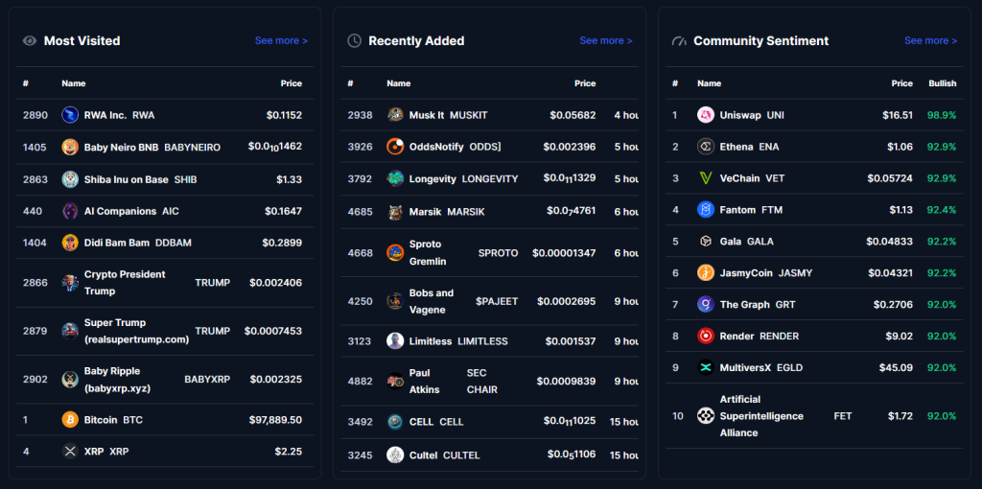Image resolution: width=982 pixels, height=489 pixels.
Task: Open See more for Most Visited
Action: pos(281,40)
